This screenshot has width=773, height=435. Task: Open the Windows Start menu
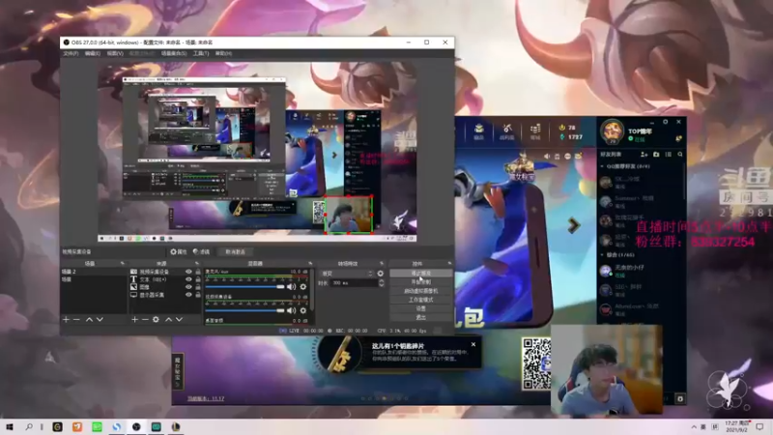(9, 426)
